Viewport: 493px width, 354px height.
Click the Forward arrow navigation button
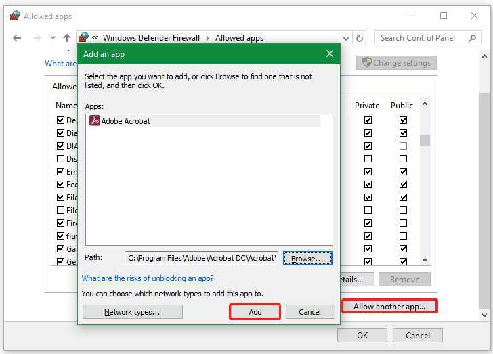point(37,38)
